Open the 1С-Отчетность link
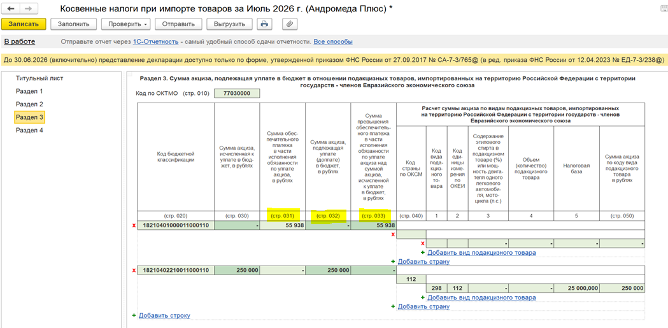This screenshot has height=328, width=668. coord(155,42)
